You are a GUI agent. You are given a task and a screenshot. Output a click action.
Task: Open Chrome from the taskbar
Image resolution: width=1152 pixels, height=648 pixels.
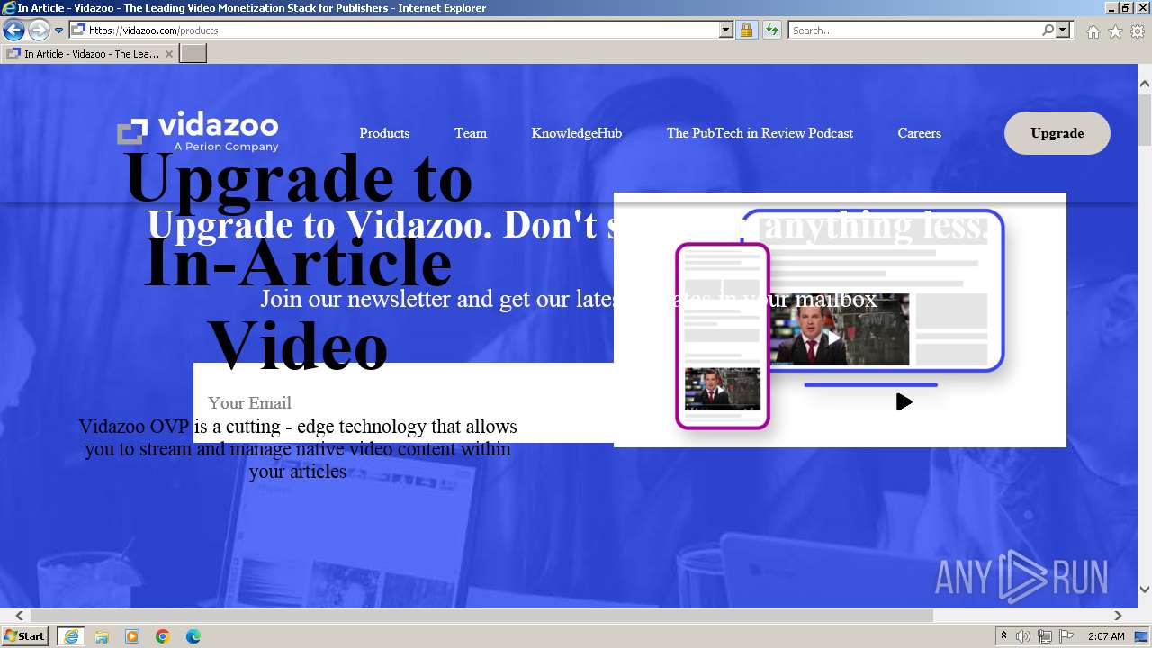tap(163, 636)
